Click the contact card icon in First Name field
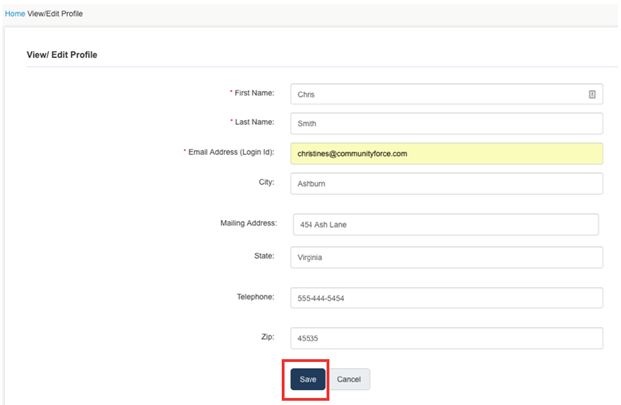 (592, 94)
